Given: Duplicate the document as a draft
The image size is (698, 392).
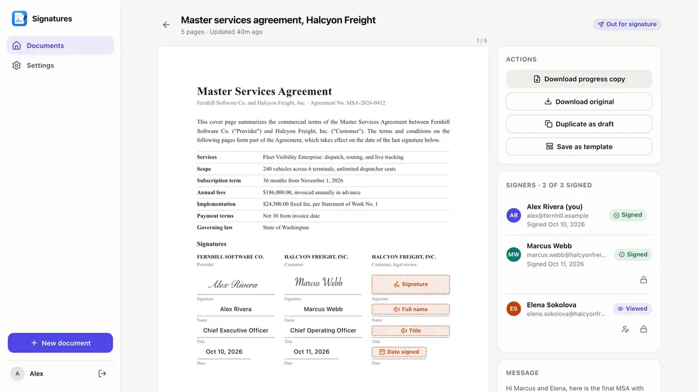Looking at the screenshot, I should [579, 124].
